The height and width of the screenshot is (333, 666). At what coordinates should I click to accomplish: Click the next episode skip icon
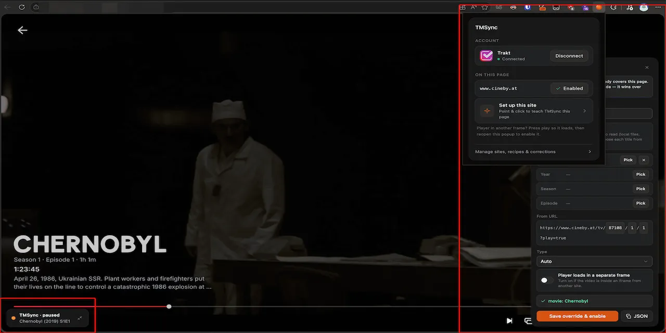509,321
